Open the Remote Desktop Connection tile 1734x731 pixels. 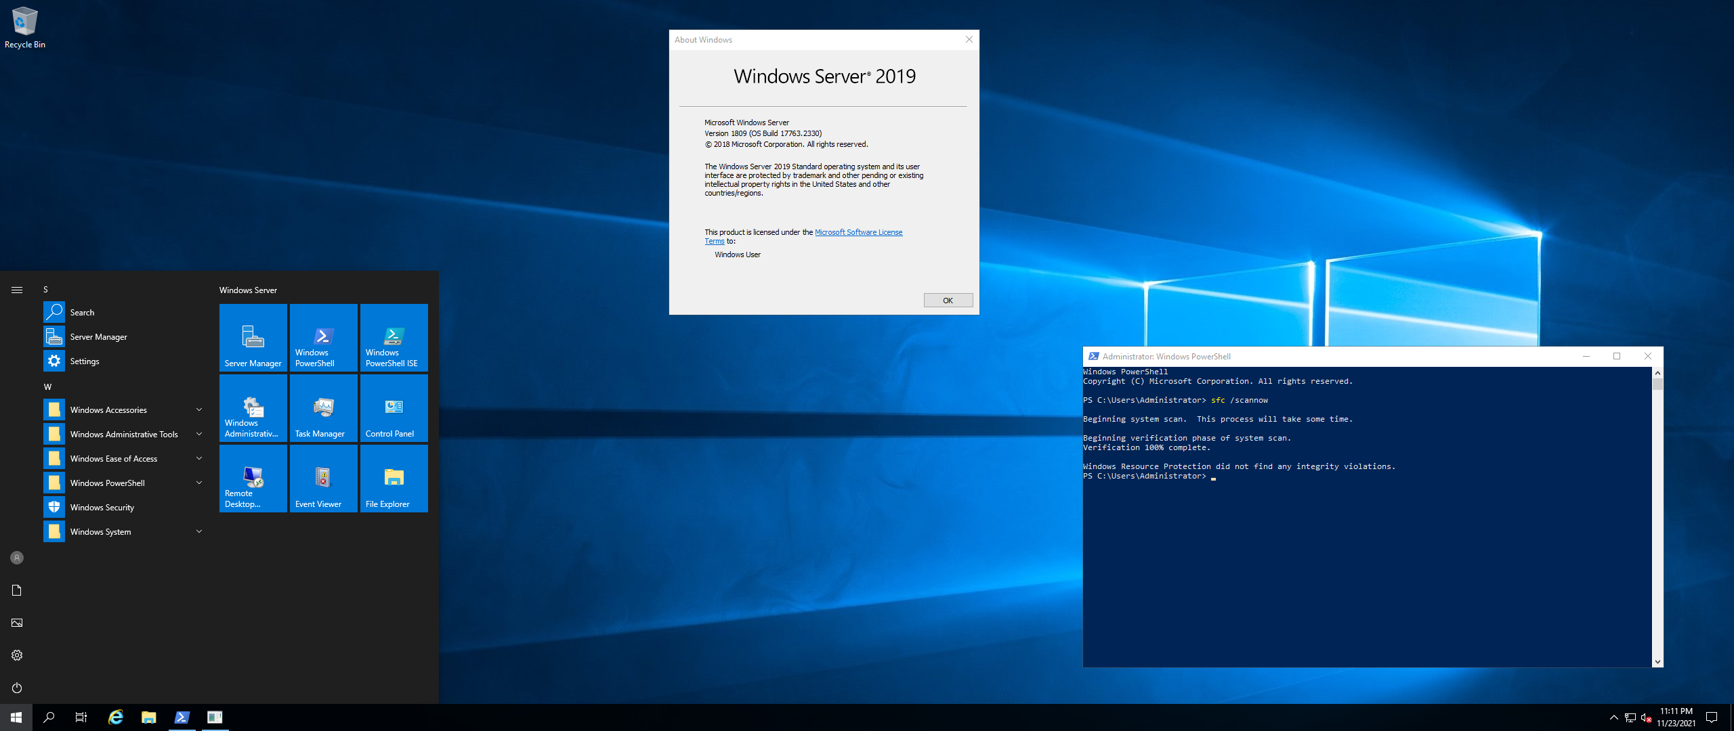click(253, 478)
